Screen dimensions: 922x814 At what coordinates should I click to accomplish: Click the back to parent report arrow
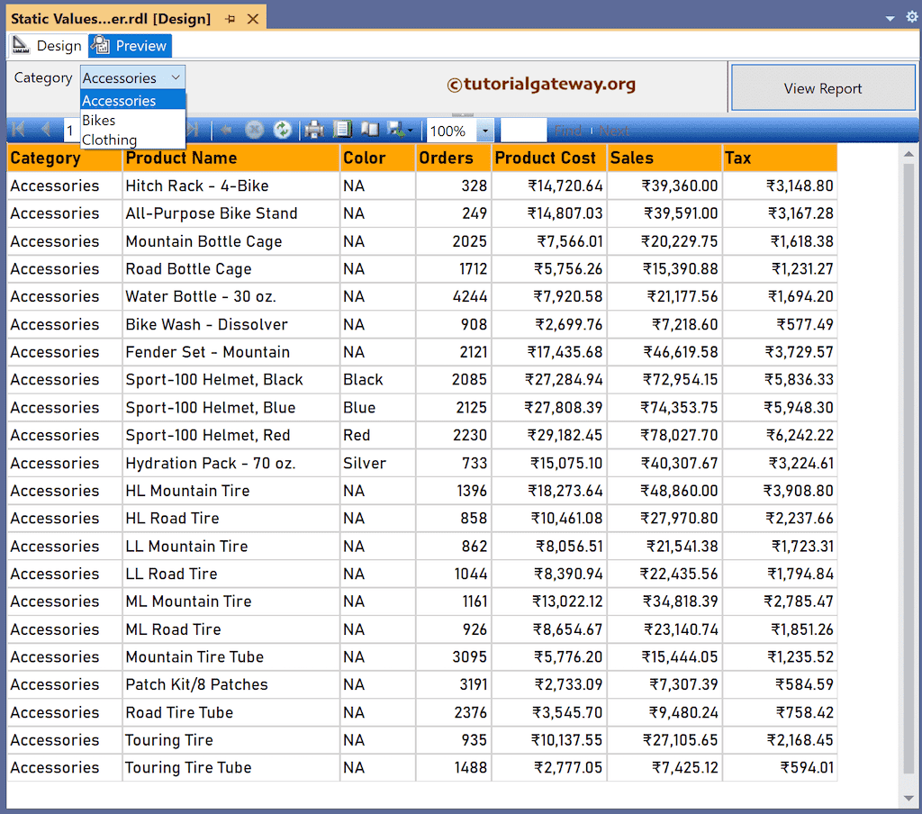(226, 129)
